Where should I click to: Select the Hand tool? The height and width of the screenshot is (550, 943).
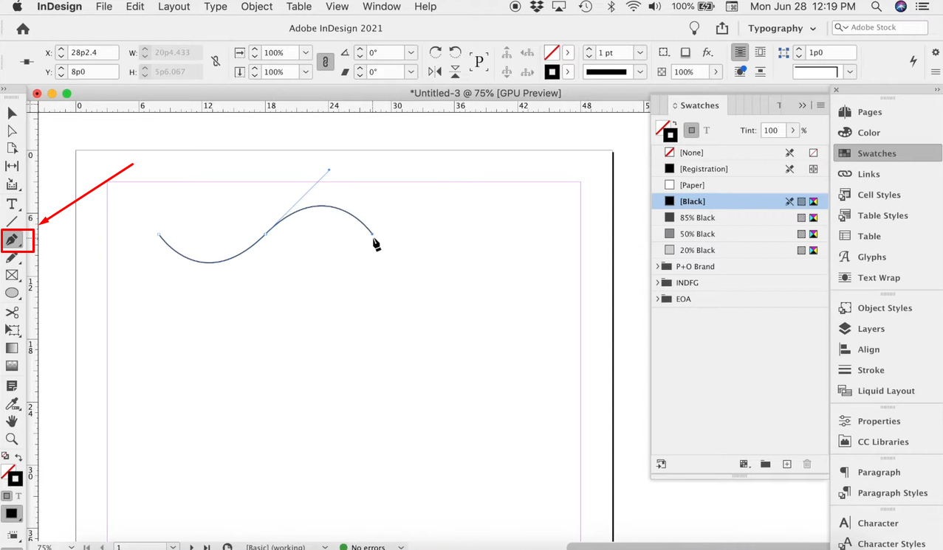12,421
